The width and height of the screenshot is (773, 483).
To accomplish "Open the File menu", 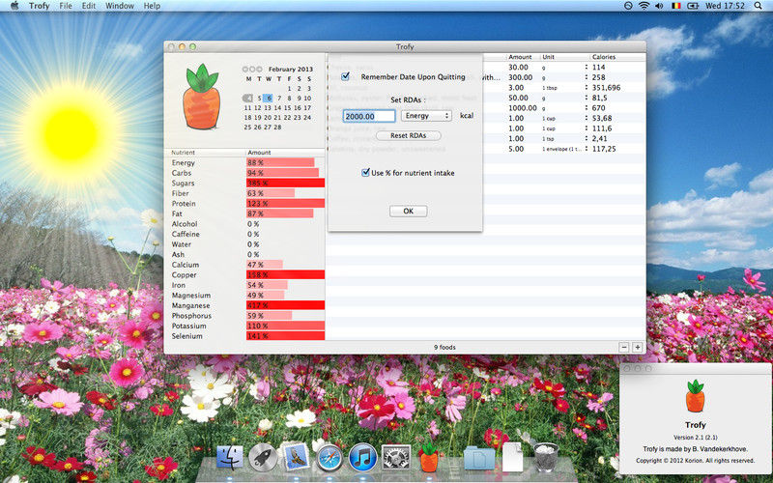I will (x=66, y=6).
